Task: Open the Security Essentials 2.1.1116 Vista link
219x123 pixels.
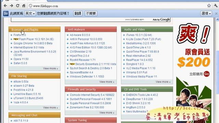Action: tap(96, 64)
